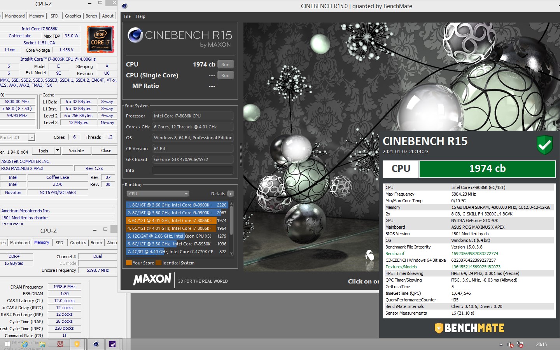The height and width of the screenshot is (350, 560).
Task: Click the muted volume tray icon
Action: click(511, 345)
